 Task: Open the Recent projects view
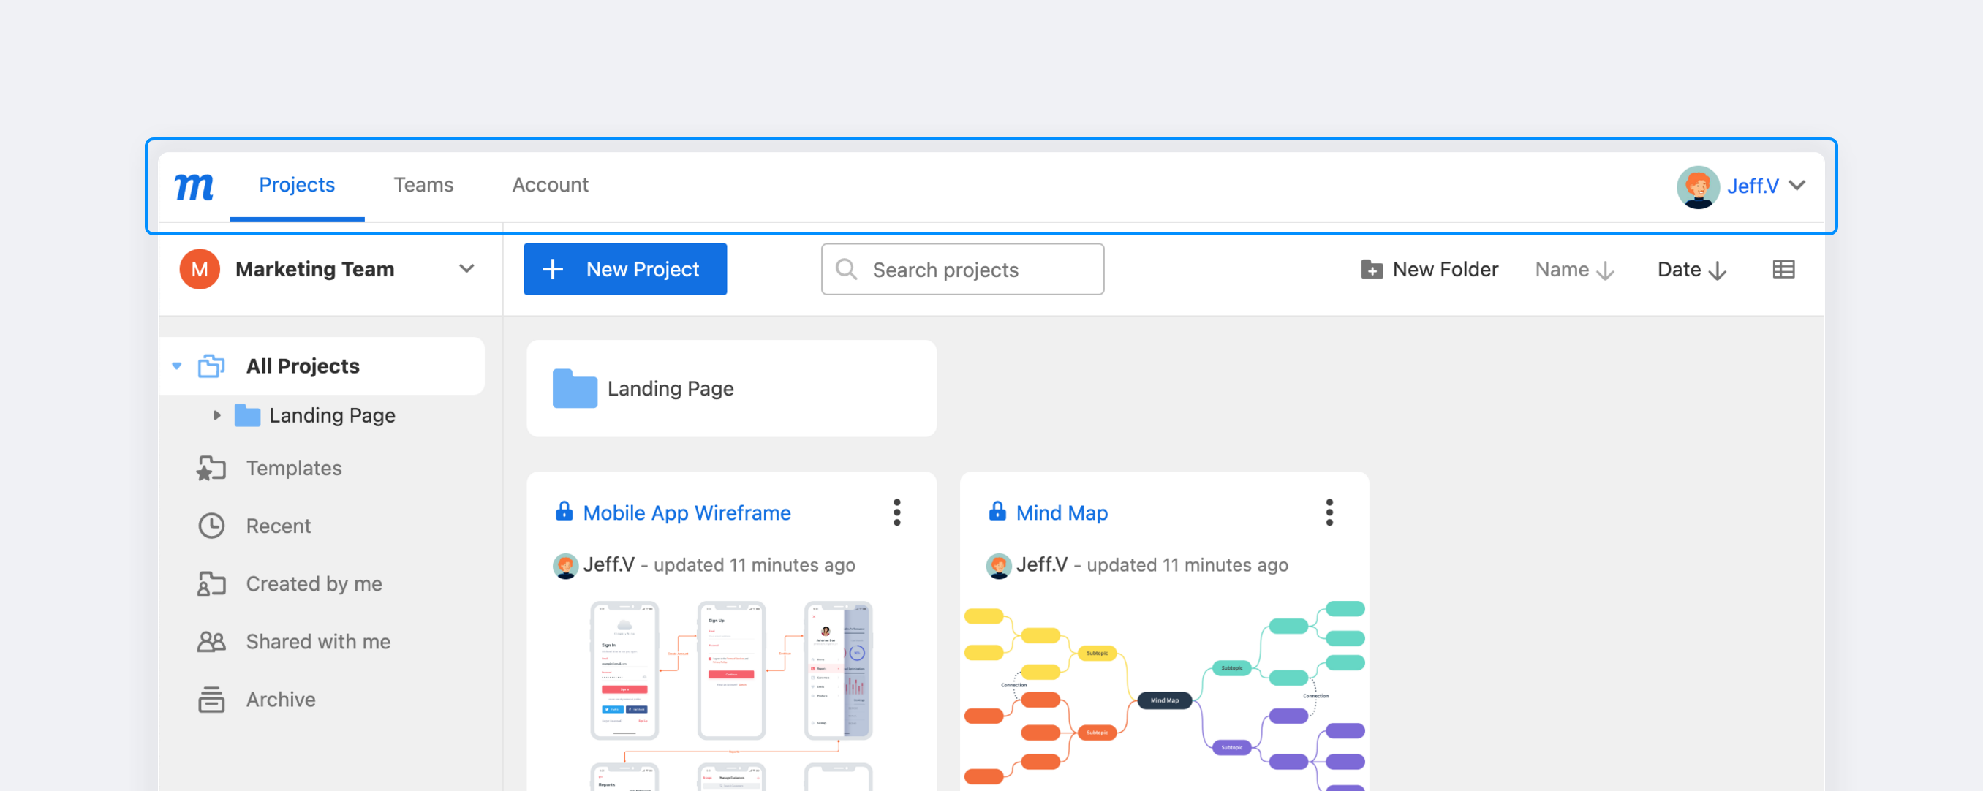278,526
